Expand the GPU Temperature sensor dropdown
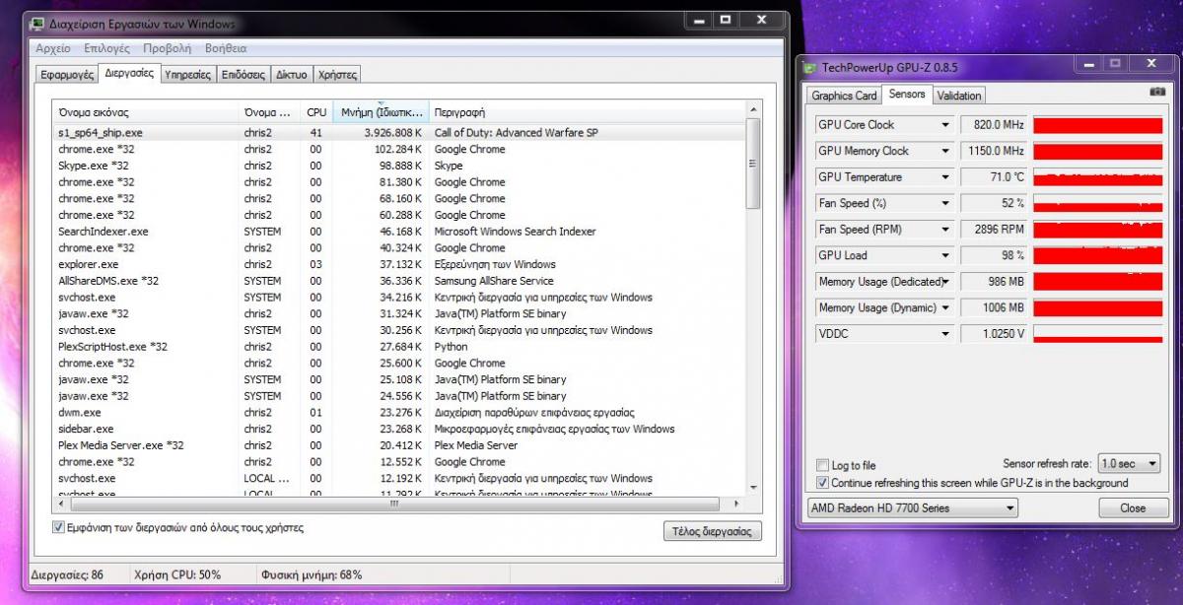The width and height of the screenshot is (1183, 605). coord(945,177)
